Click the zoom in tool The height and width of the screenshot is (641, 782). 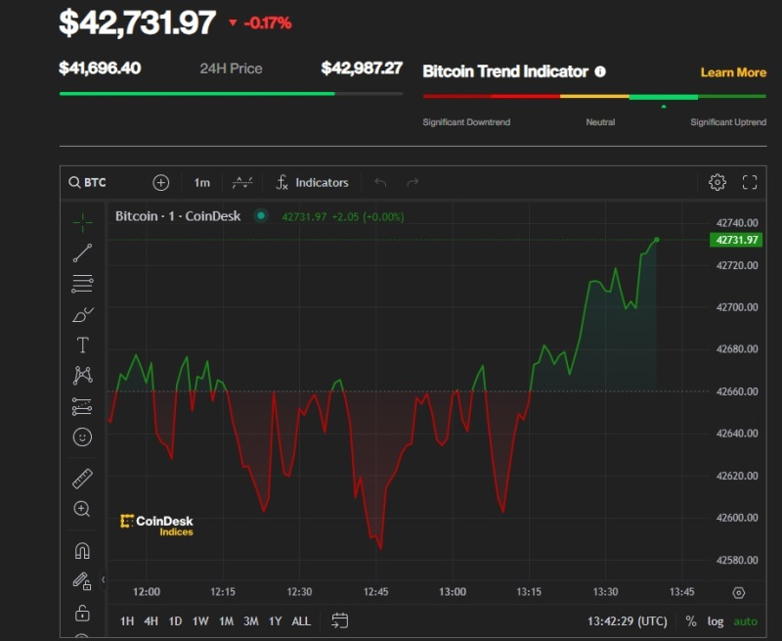tap(82, 509)
